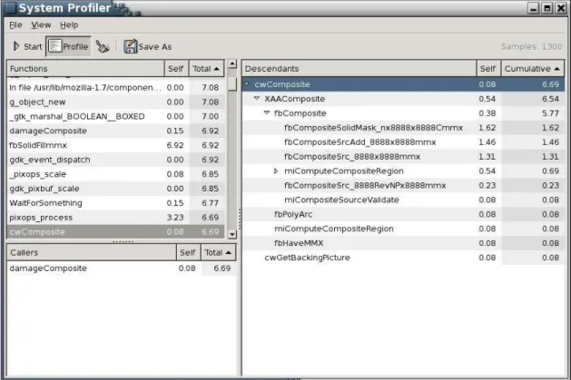Open the View menu

[41, 25]
